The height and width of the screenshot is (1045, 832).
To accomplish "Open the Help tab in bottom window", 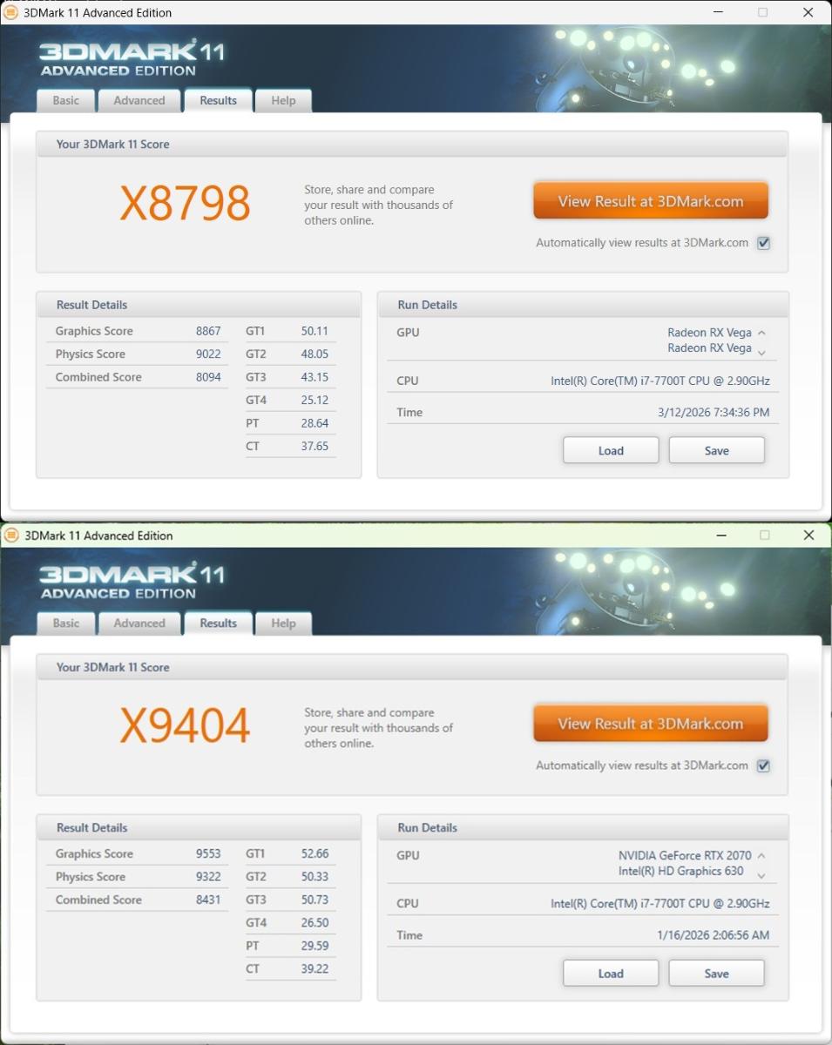I will point(283,623).
